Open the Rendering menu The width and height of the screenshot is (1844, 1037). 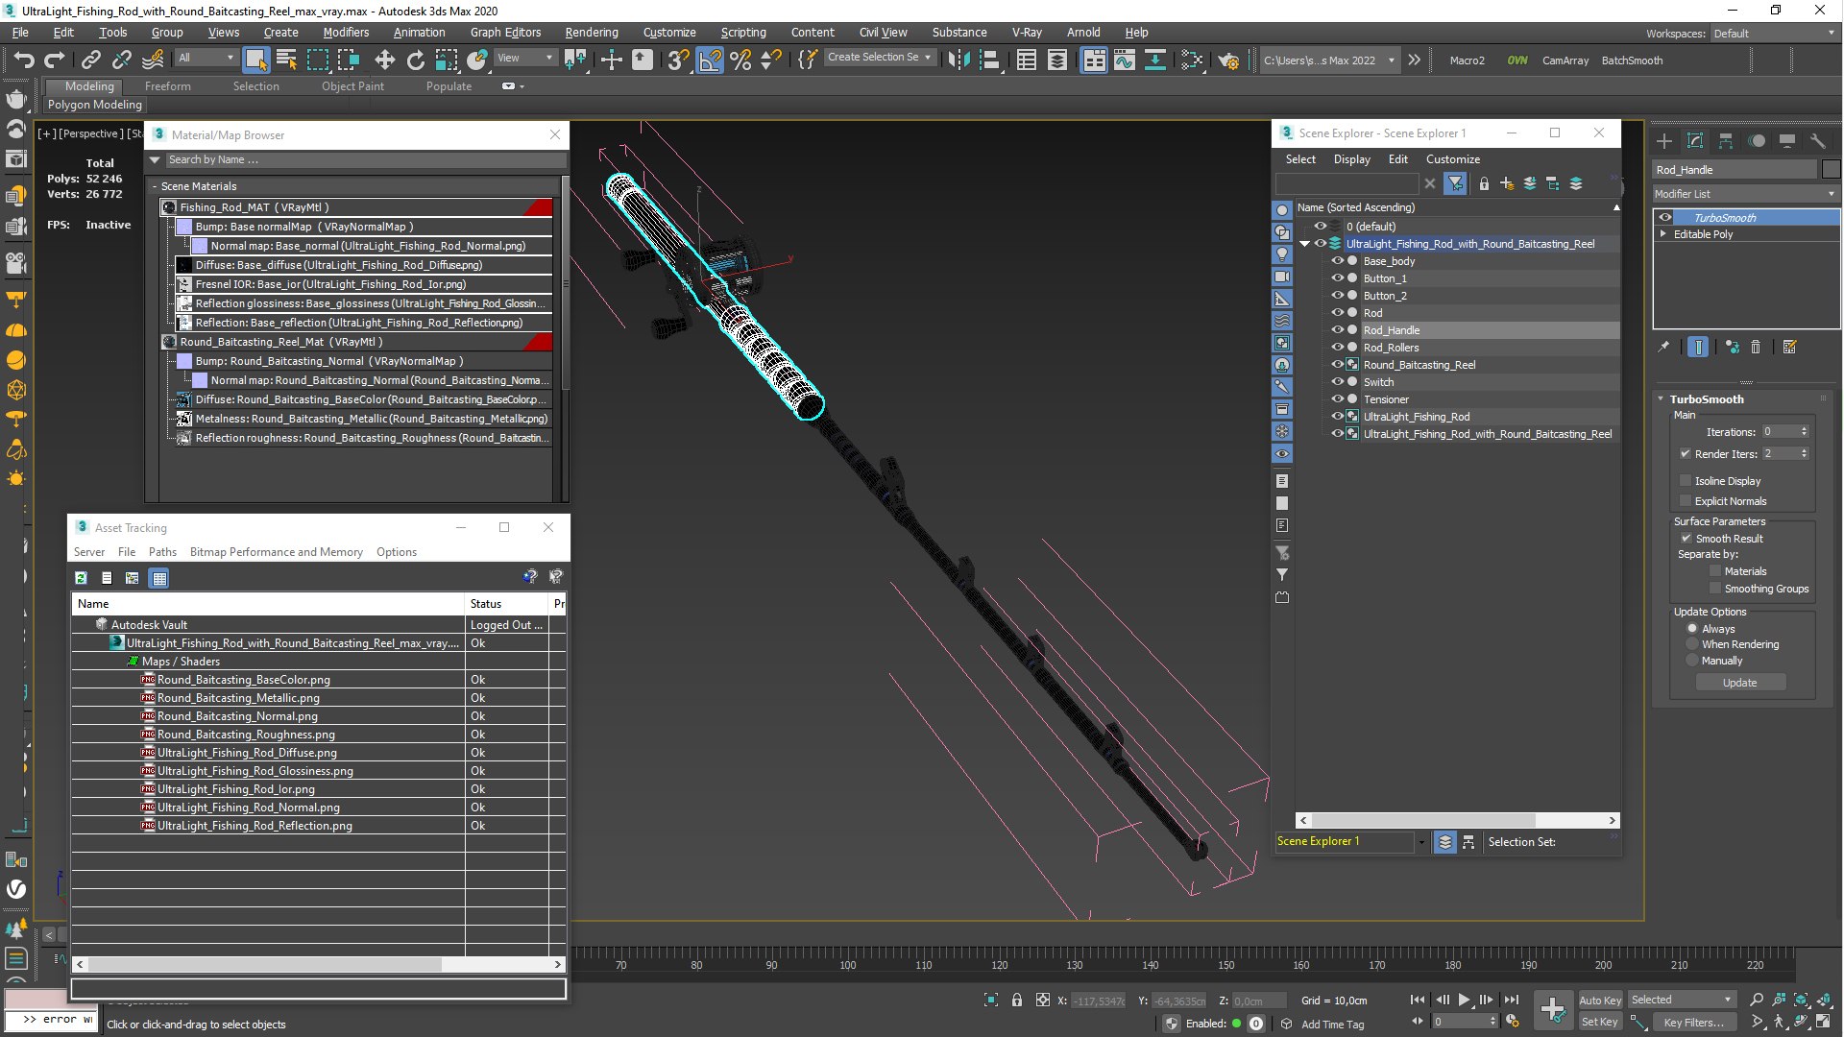click(591, 32)
